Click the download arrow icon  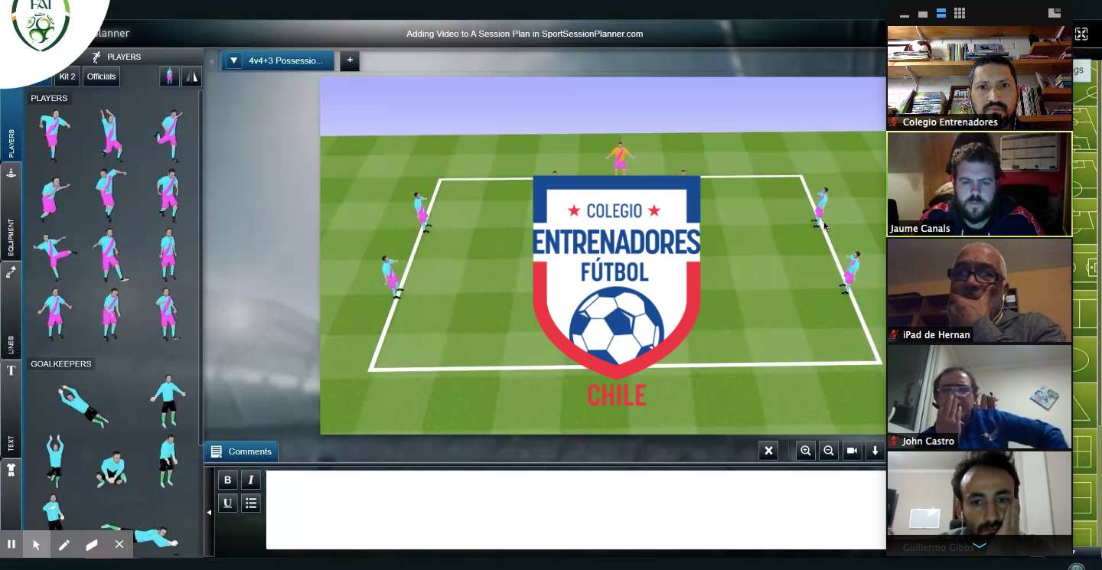(875, 451)
